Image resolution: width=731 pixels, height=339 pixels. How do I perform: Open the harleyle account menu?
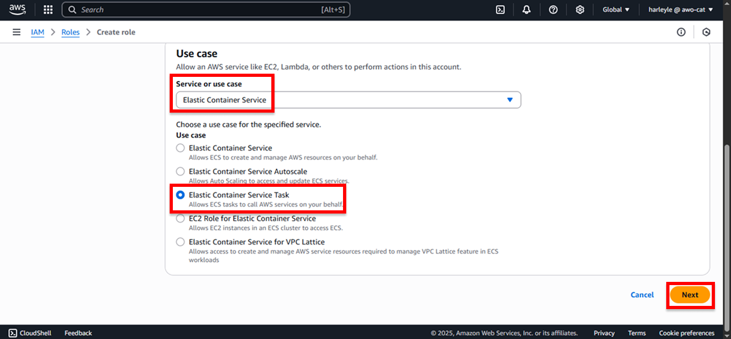[681, 10]
